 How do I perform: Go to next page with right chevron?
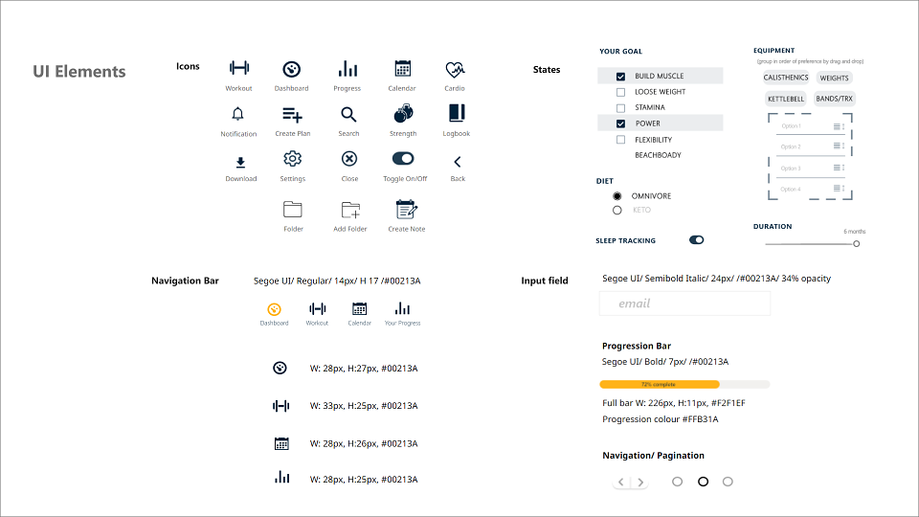(x=640, y=483)
